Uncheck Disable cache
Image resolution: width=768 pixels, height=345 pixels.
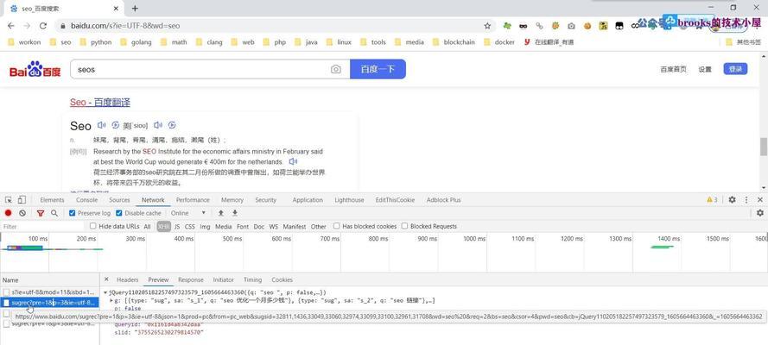click(x=119, y=213)
